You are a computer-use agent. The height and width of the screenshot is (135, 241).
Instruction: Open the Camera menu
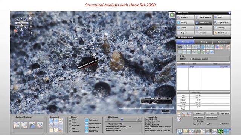click(x=185, y=17)
